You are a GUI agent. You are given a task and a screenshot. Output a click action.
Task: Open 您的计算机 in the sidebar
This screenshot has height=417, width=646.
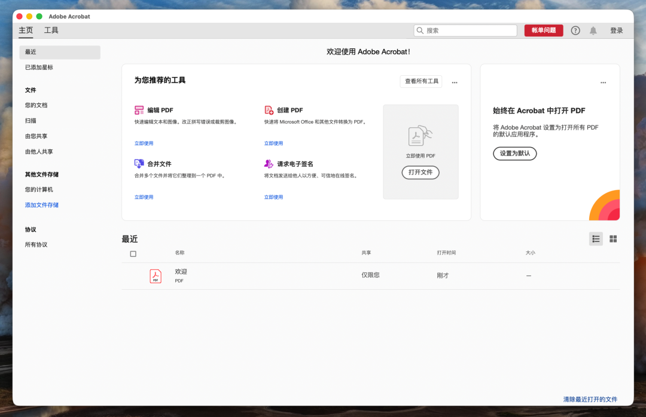click(x=39, y=189)
